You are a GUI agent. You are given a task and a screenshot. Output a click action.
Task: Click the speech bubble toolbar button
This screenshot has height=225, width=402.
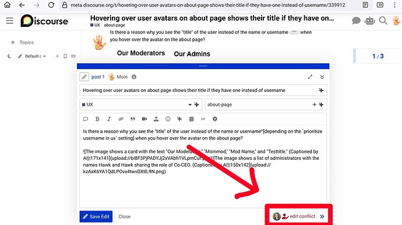click(x=86, y=119)
